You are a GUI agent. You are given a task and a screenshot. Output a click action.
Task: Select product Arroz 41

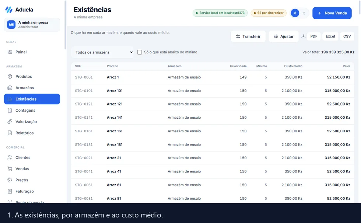tap(114, 171)
